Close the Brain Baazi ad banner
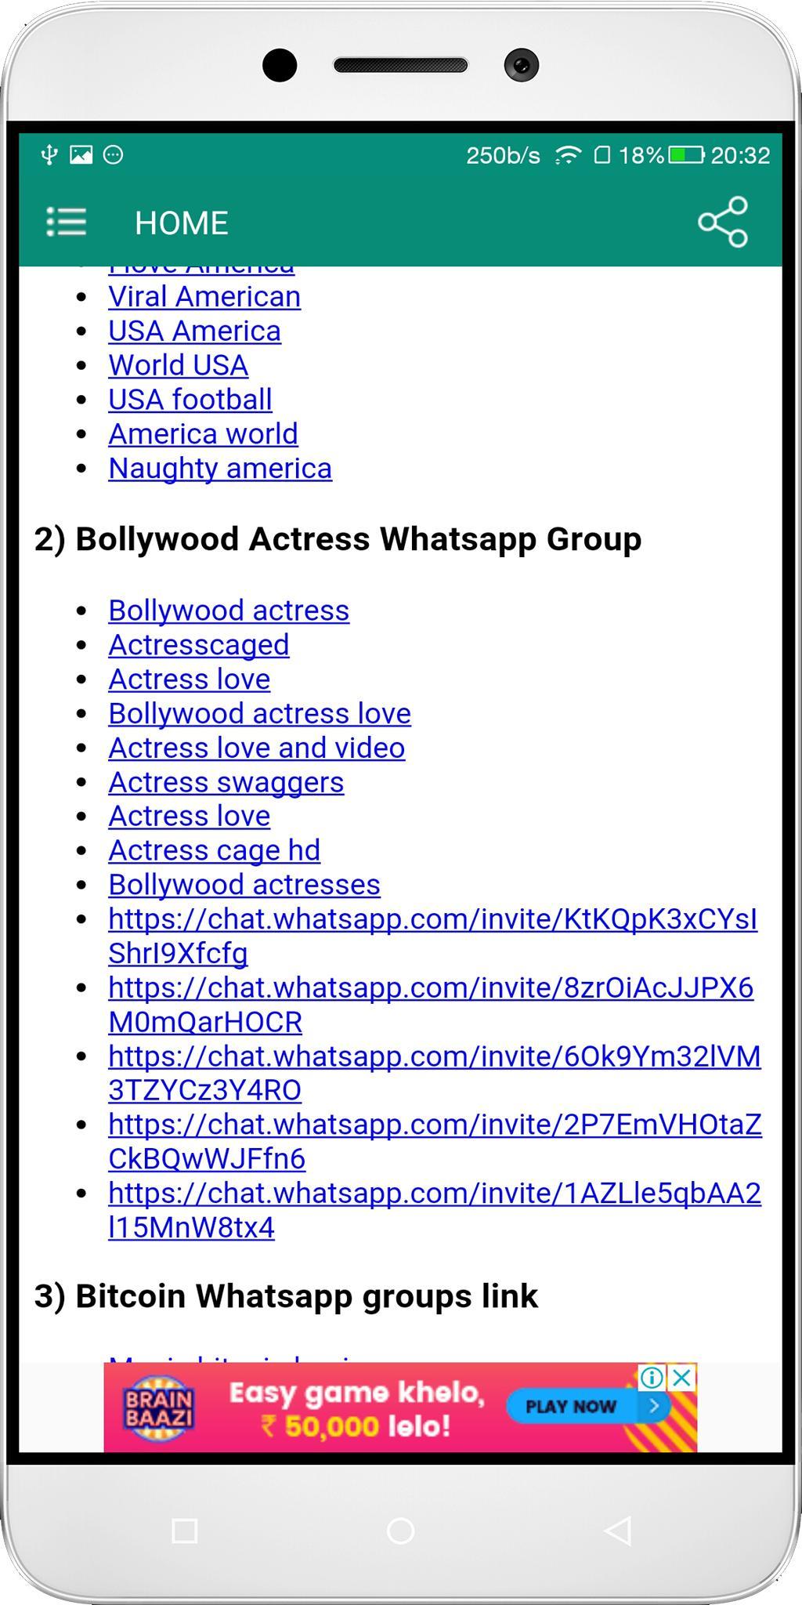The height and width of the screenshot is (1605, 802). 682,1378
